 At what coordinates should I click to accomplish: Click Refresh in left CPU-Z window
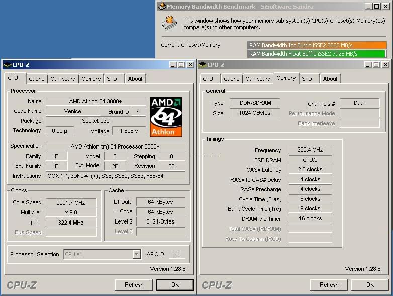pyautogui.click(x=134, y=285)
